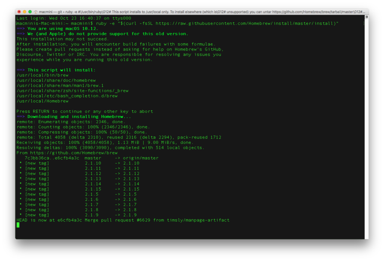Click the 'HEAD is now at e6cfb4a3c' line
This screenshot has height=261, width=384.
coord(123,220)
